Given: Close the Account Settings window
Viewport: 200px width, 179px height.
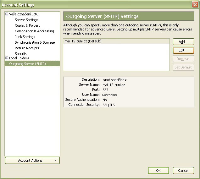Looking at the screenshot, I should click(195, 5).
